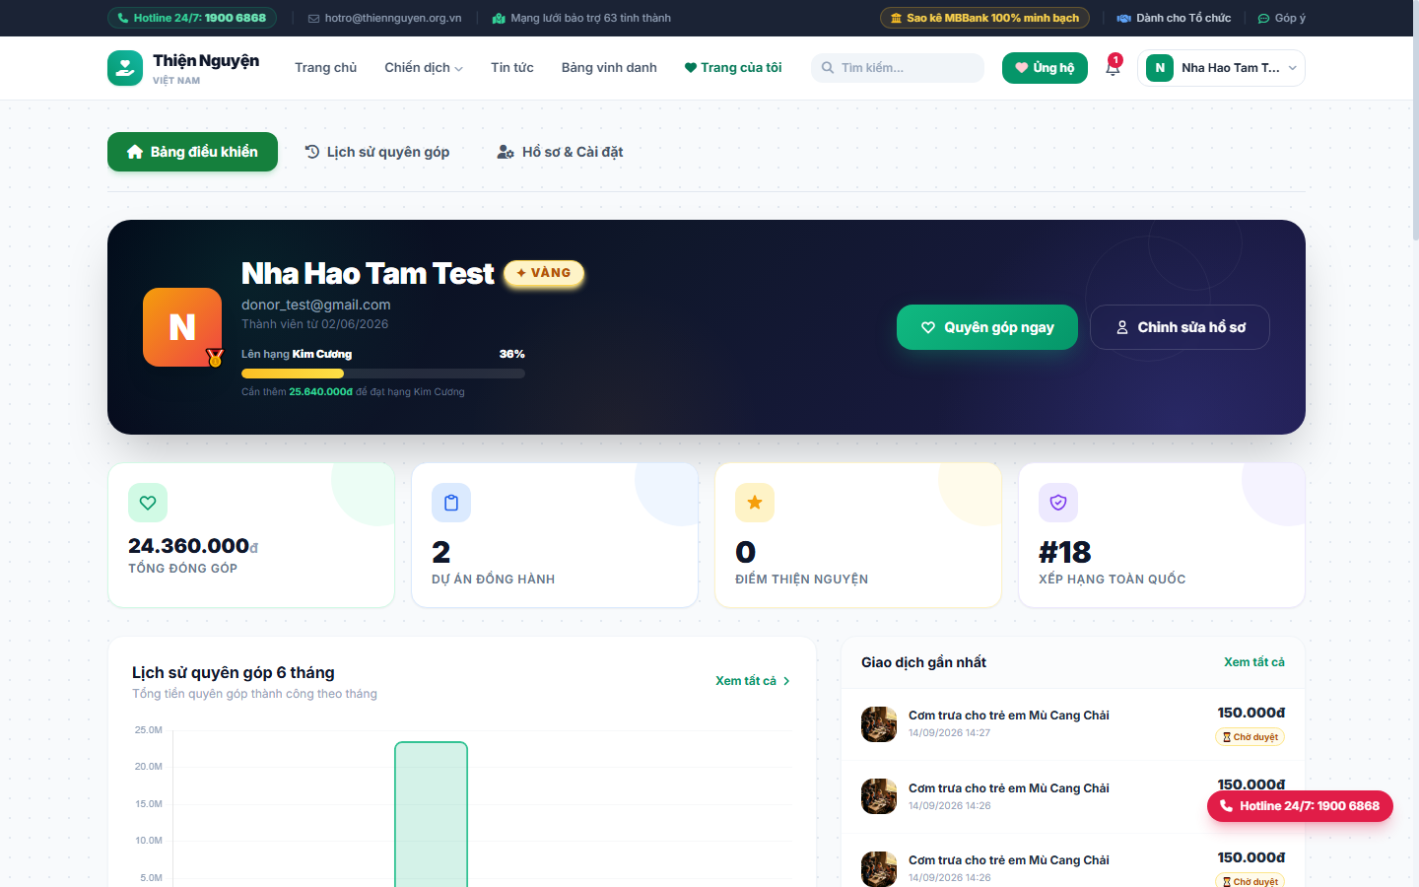Open the notification bell
Viewport: 1419px width, 887px height.
coord(1113,67)
